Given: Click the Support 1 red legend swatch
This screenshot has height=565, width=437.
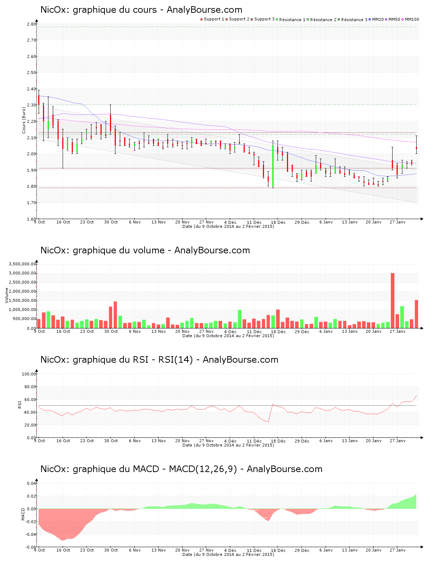Looking at the screenshot, I should [201, 19].
